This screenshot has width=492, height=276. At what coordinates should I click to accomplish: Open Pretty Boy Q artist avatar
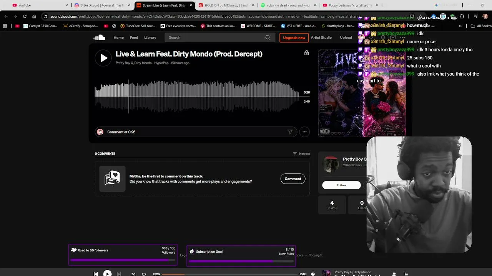tap(331, 164)
